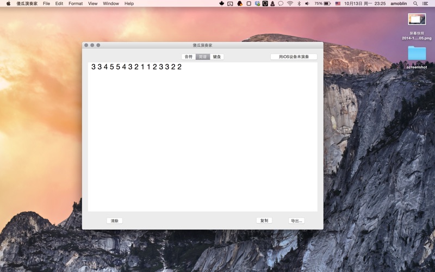Click the red close window button
The width and height of the screenshot is (435, 272).
tap(86, 45)
